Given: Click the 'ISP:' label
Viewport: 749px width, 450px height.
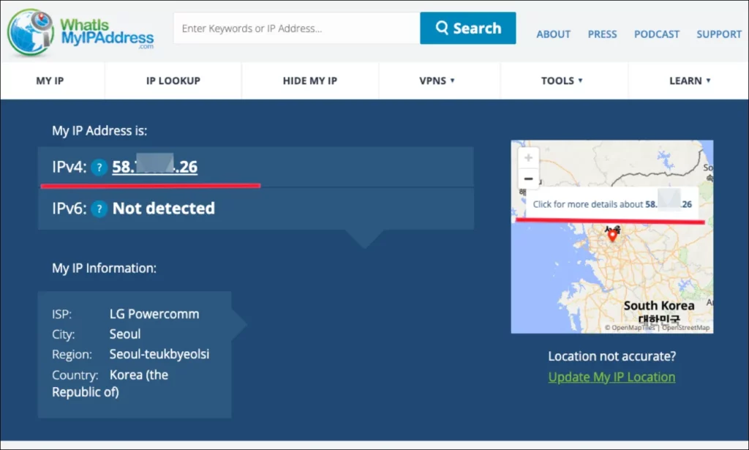Looking at the screenshot, I should tap(62, 315).
